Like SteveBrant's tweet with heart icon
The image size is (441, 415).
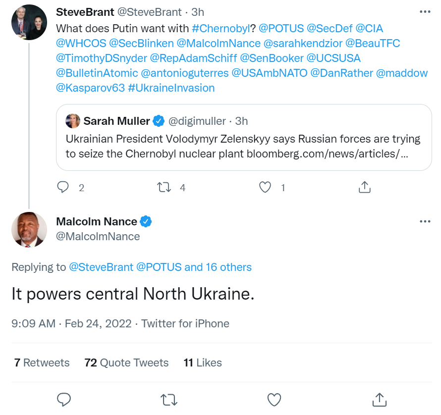(266, 187)
